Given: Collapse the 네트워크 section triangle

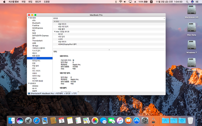Looking at the screenshot, I should [x=29, y=83].
